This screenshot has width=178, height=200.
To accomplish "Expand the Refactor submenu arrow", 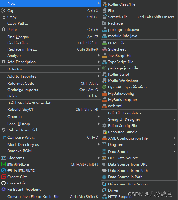I will pyautogui.click(x=99, y=69).
